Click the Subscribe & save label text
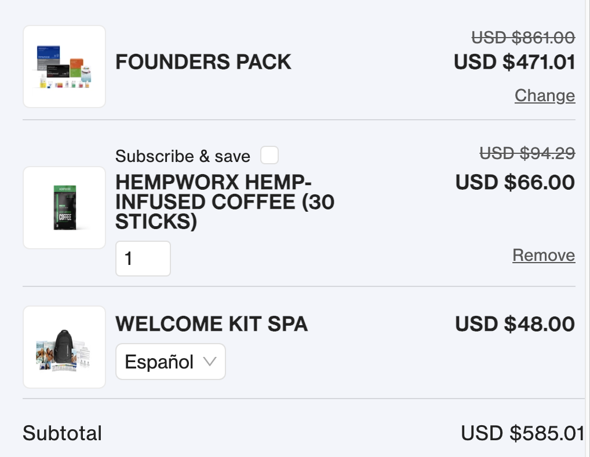This screenshot has height=457, width=590. [x=183, y=156]
